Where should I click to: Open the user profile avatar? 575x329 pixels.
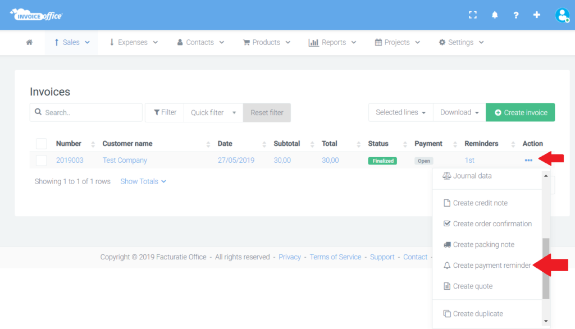[562, 15]
